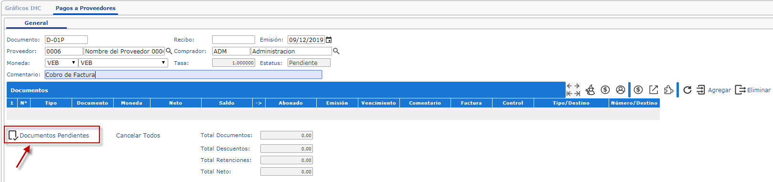Open the external link arrow icon

(654, 90)
